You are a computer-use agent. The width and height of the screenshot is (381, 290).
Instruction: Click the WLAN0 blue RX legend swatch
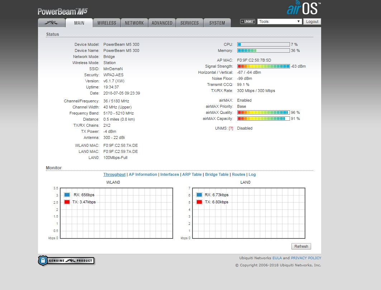[x=67, y=195]
